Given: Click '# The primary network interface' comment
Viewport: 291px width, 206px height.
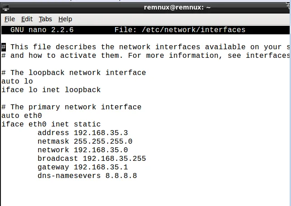Looking at the screenshot, I should coord(72,107).
